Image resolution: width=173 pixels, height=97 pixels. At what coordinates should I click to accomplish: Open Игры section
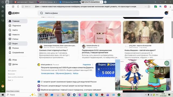[x=17, y=60]
